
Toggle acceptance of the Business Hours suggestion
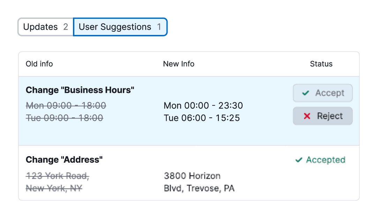click(323, 93)
